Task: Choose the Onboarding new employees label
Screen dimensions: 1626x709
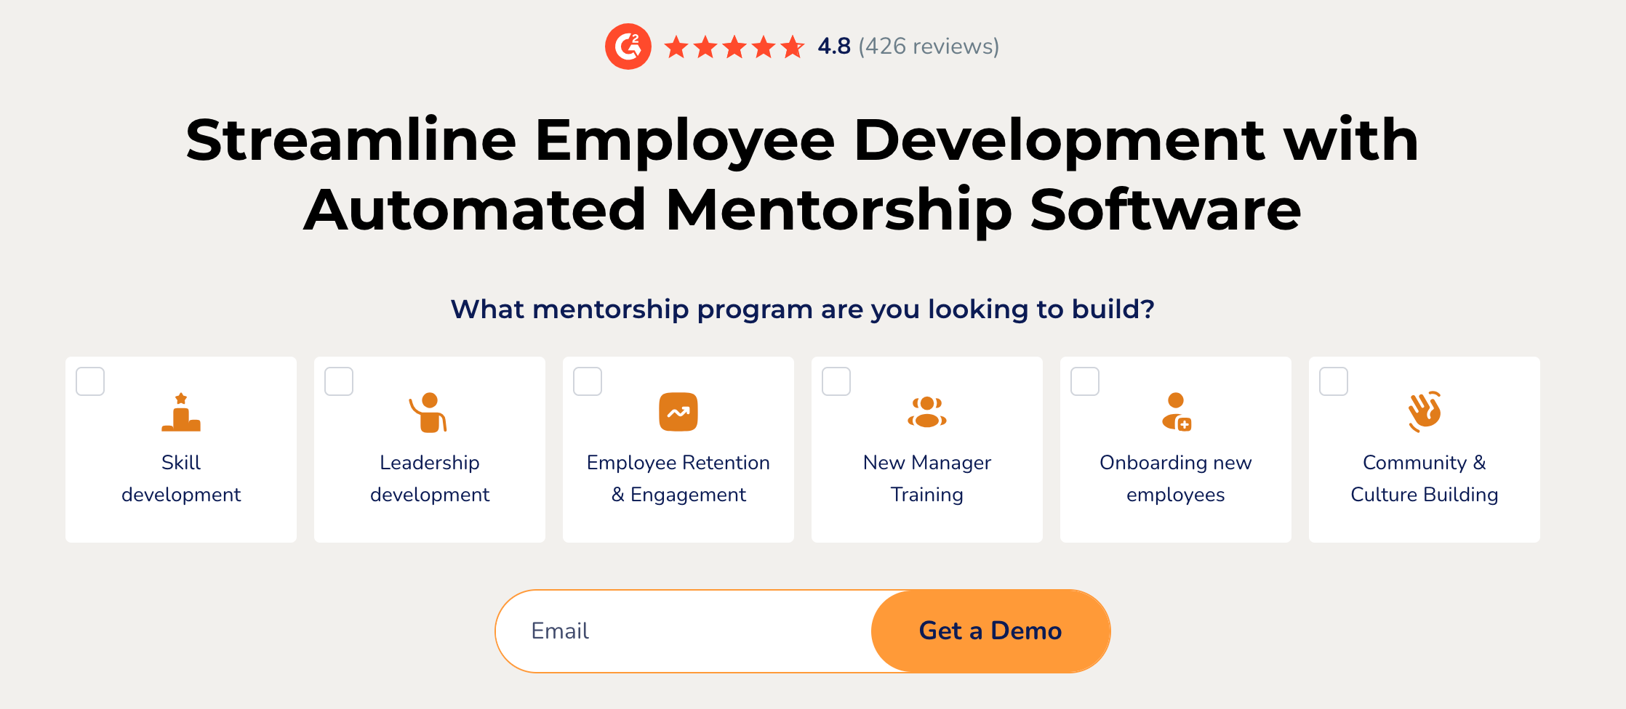Action: point(1175,479)
